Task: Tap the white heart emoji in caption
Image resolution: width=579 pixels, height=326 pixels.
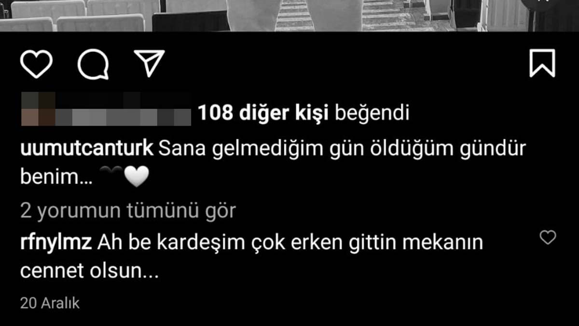Action: click(137, 178)
